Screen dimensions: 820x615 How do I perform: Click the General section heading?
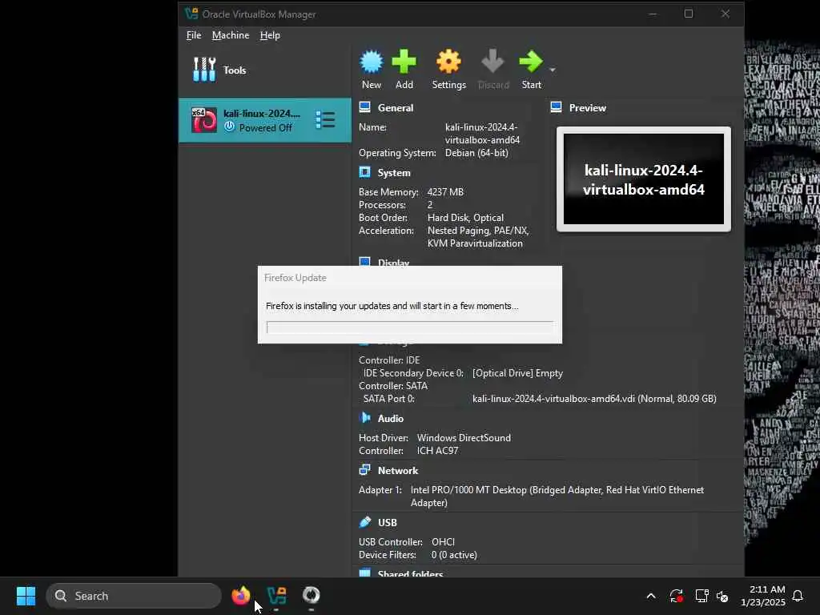[396, 108]
